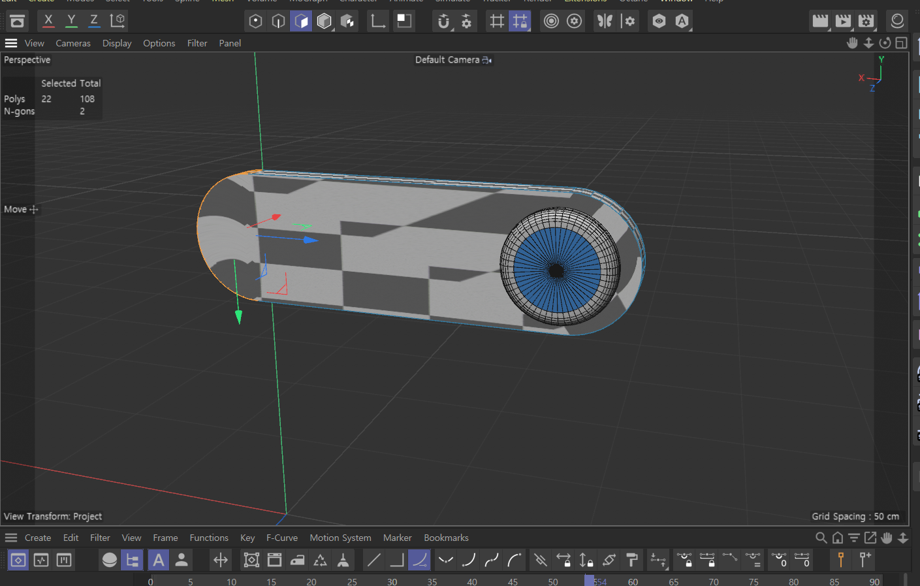Select Model mode cube icon

pyautogui.click(x=324, y=21)
